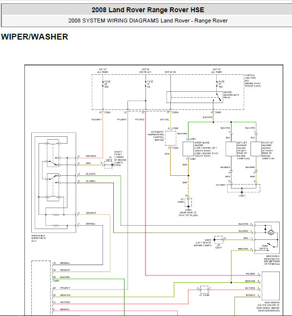Click the 'AUTOMATIC TEMPERATURE CONTROL MODULE' label

[x=156, y=136]
